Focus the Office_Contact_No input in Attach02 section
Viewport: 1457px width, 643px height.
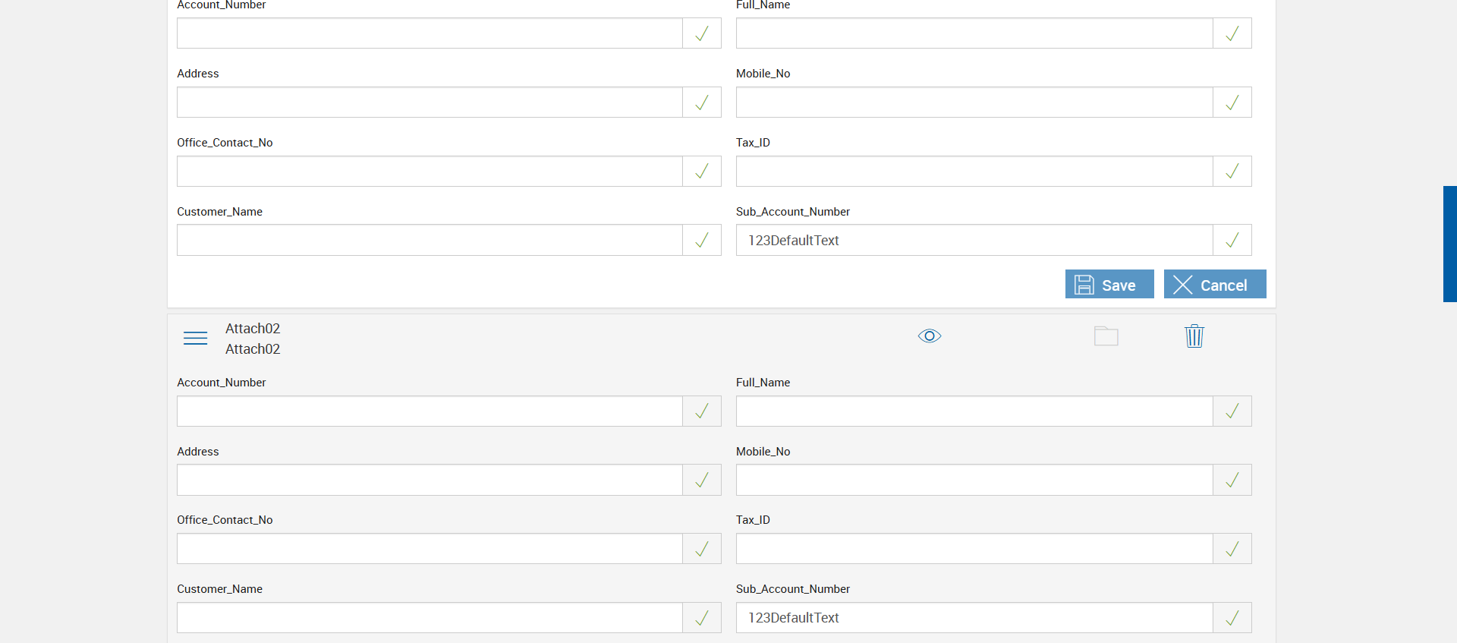click(429, 549)
